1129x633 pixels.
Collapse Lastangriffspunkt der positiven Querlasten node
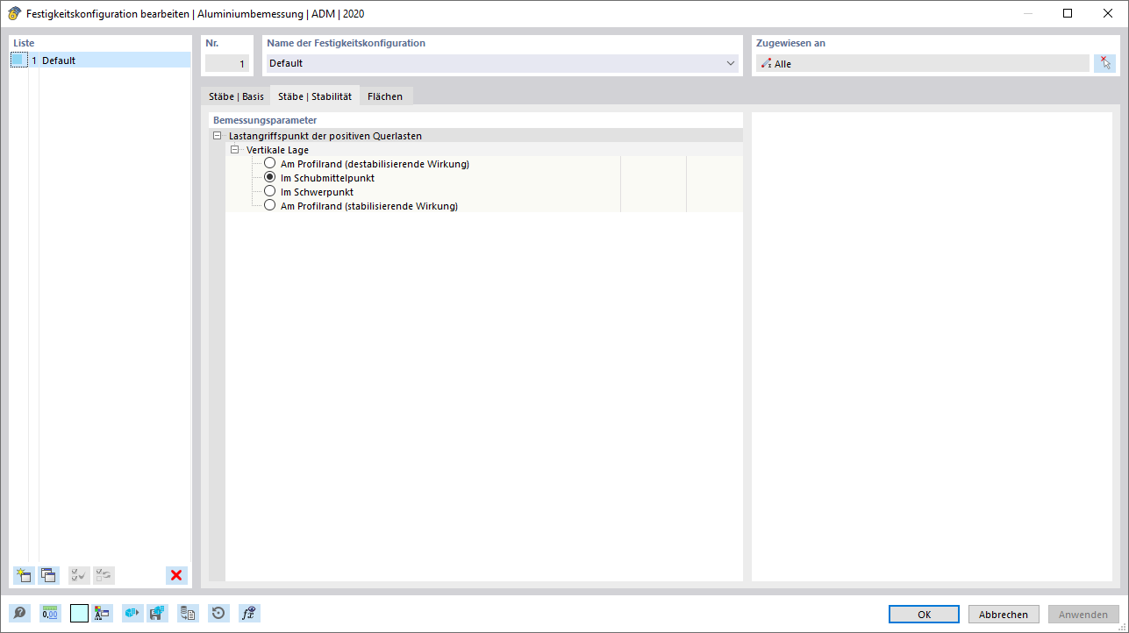pos(217,136)
